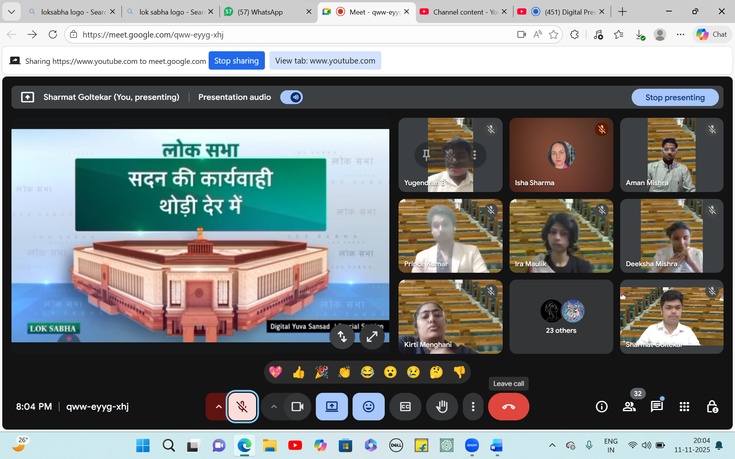Raise hand in the meeting
Screen dimensions: 735x459
442,407
